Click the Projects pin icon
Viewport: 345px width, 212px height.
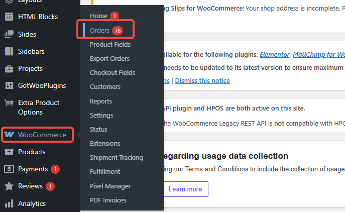coord(9,68)
